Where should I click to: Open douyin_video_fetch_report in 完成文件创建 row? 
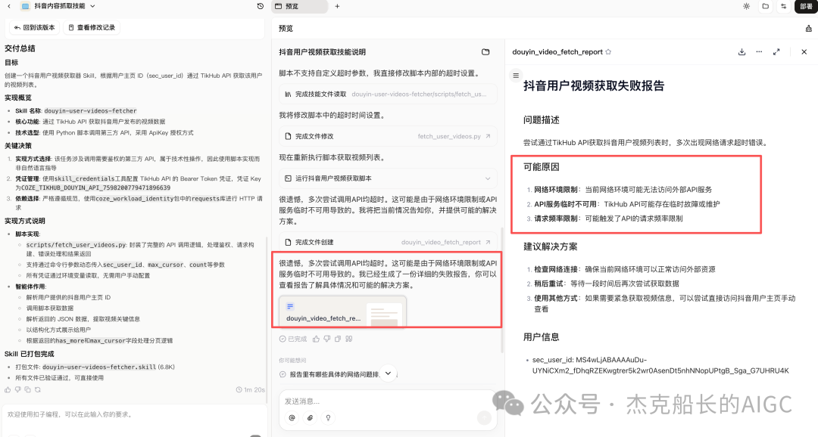pos(440,242)
